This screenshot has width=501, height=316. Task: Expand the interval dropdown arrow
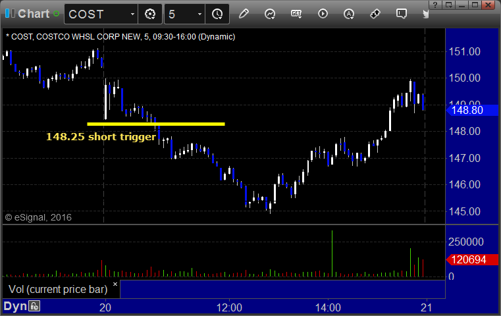[199, 14]
